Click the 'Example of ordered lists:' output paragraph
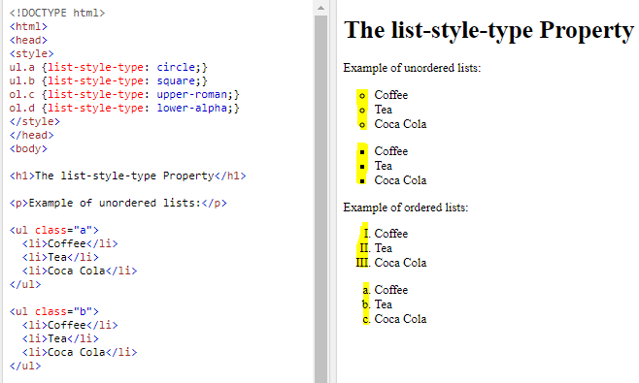 point(406,207)
